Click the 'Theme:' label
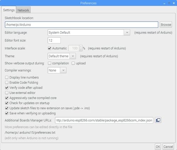The width and height of the screenshot is (177, 150). 10,56
